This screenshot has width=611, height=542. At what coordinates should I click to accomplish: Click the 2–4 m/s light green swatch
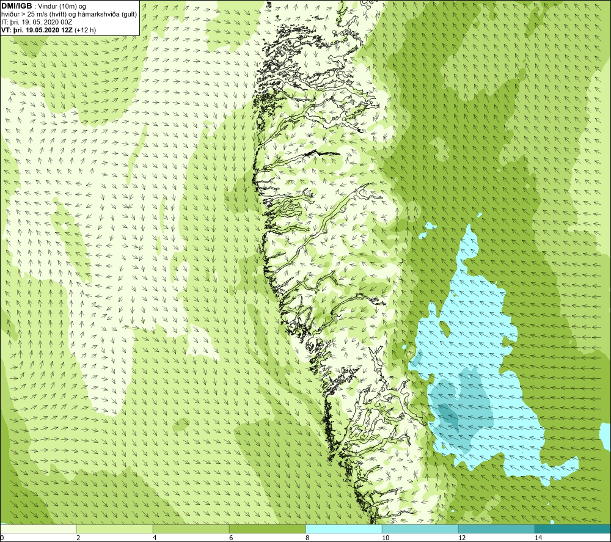tap(115, 529)
